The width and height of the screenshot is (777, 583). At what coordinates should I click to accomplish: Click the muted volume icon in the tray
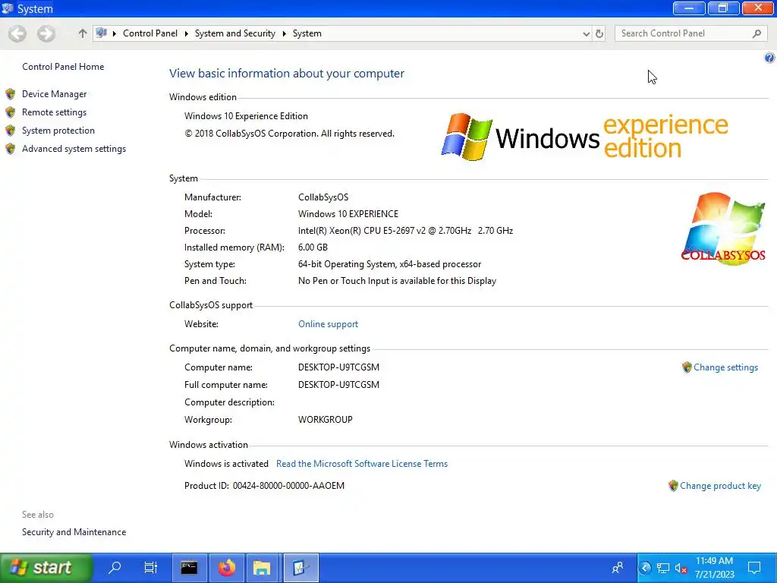tap(681, 568)
